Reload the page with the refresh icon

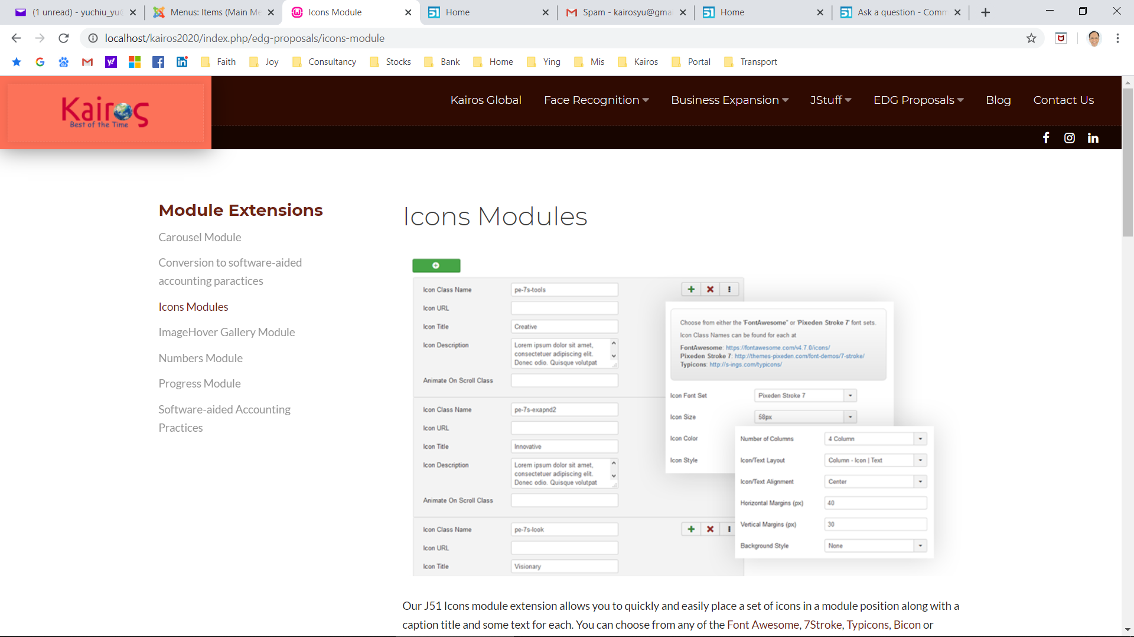click(64, 38)
